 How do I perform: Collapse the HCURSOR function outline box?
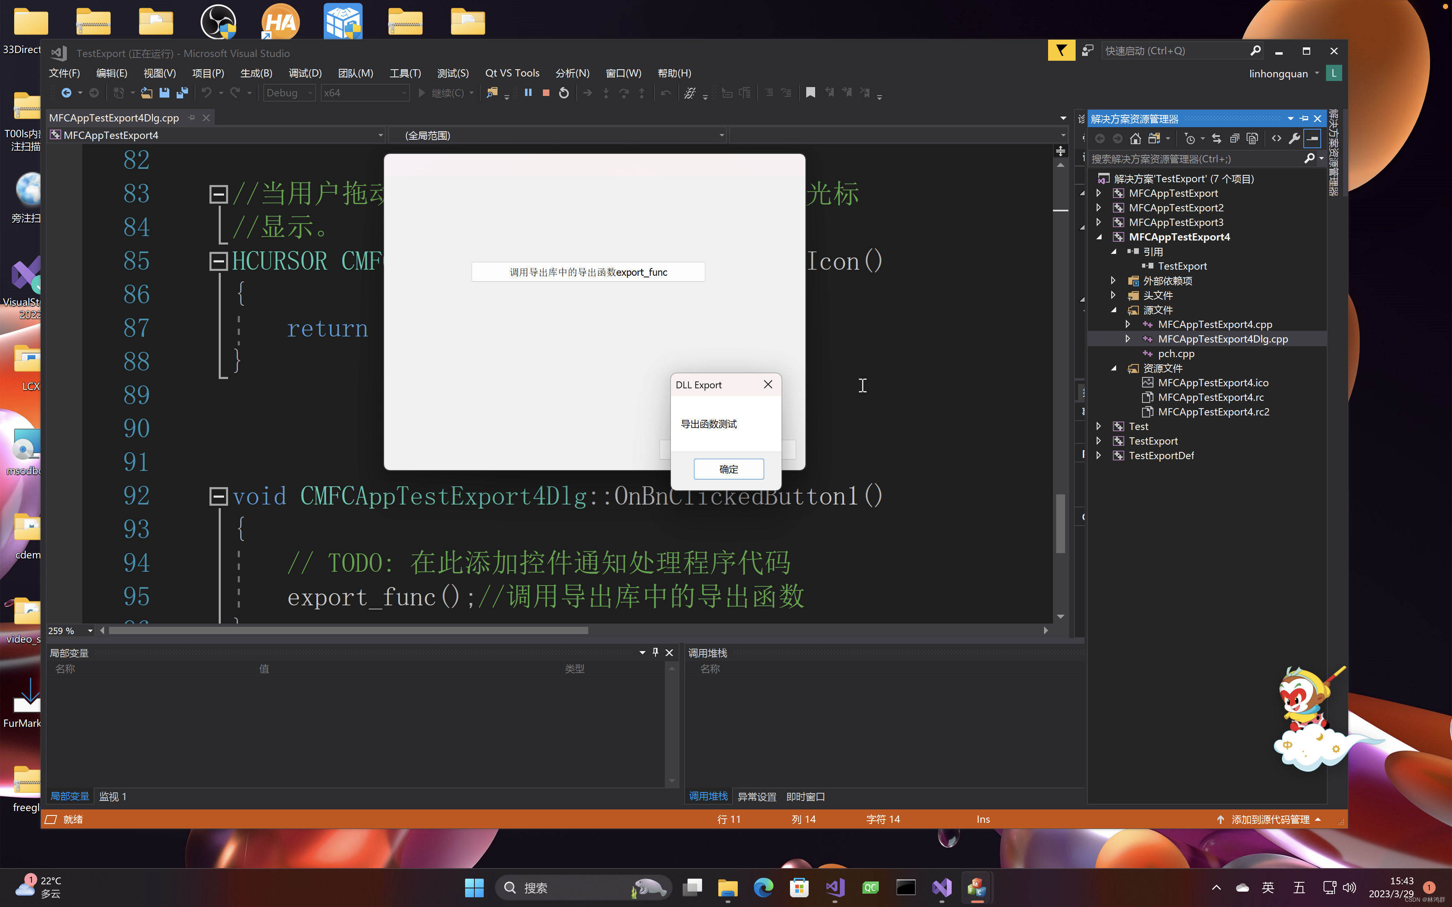(218, 261)
